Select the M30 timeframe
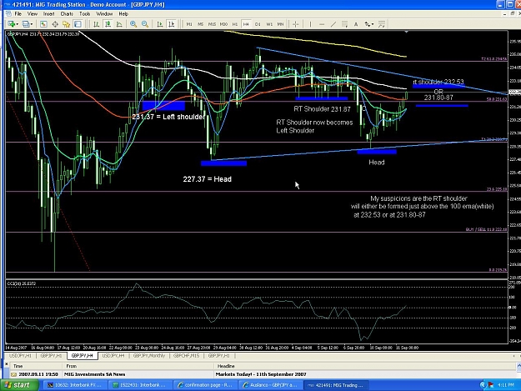This screenshot has height=391, width=521. tap(223, 24)
